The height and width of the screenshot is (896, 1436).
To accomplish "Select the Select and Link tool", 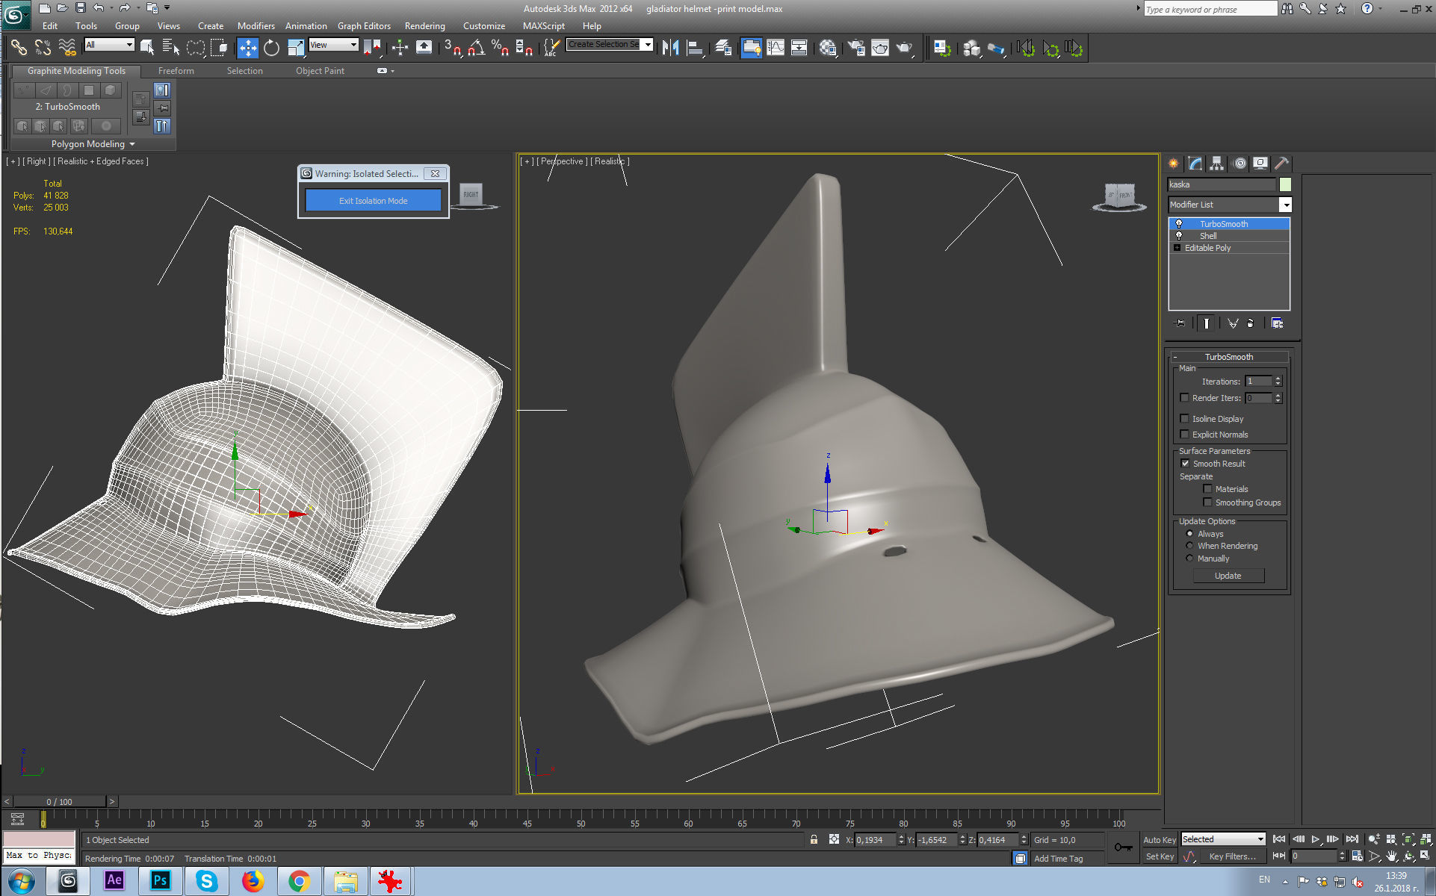I will tap(19, 48).
